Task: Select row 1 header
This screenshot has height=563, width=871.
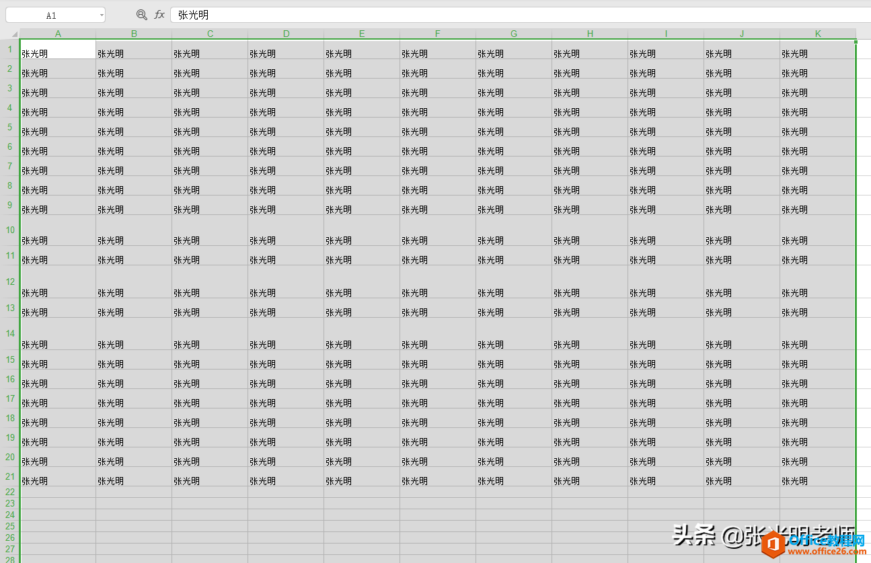Action: click(x=10, y=49)
